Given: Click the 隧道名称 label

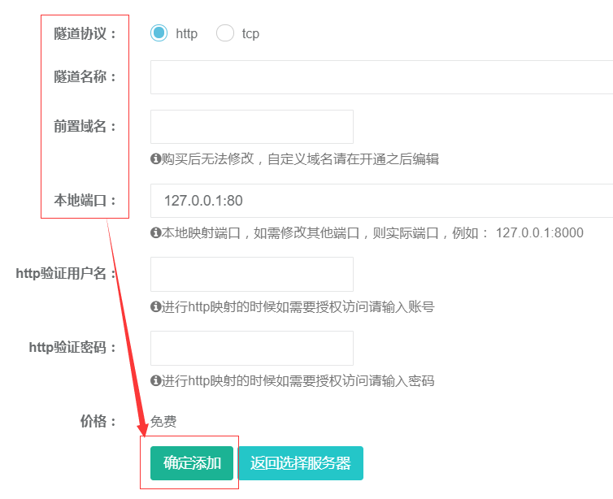Looking at the screenshot, I should (85, 77).
